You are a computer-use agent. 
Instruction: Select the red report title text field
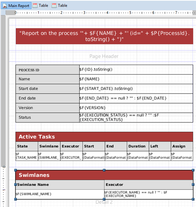105,36
